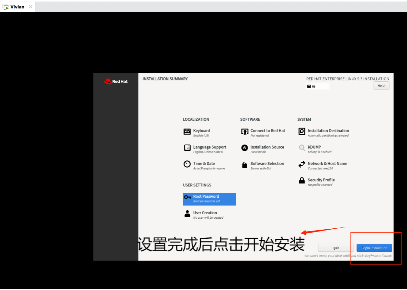Image resolution: width=407 pixels, height=290 pixels.
Task: Open Software Selection settings
Action: tap(267, 164)
